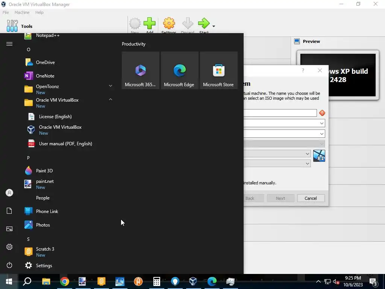Open Calculator from the taskbar
Screen dimensions: 385x289
click(157, 281)
